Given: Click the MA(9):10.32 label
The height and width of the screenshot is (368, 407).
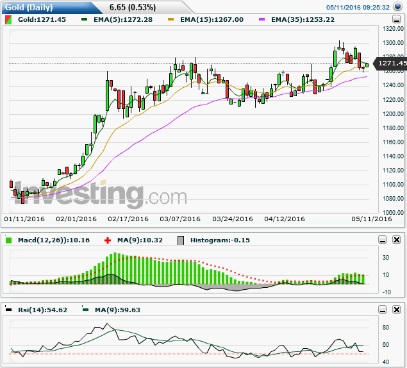Looking at the screenshot, I should 140,240.
